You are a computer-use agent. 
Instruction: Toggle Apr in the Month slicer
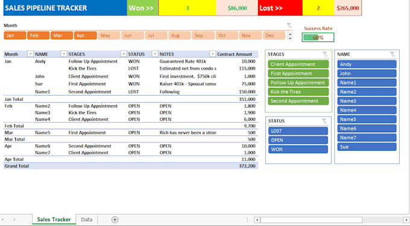coord(85,35)
